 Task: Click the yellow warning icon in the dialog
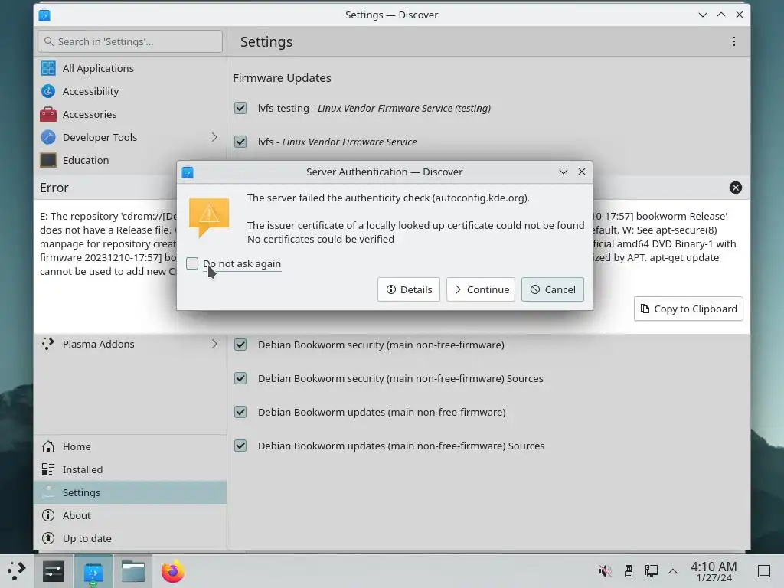coord(209,217)
